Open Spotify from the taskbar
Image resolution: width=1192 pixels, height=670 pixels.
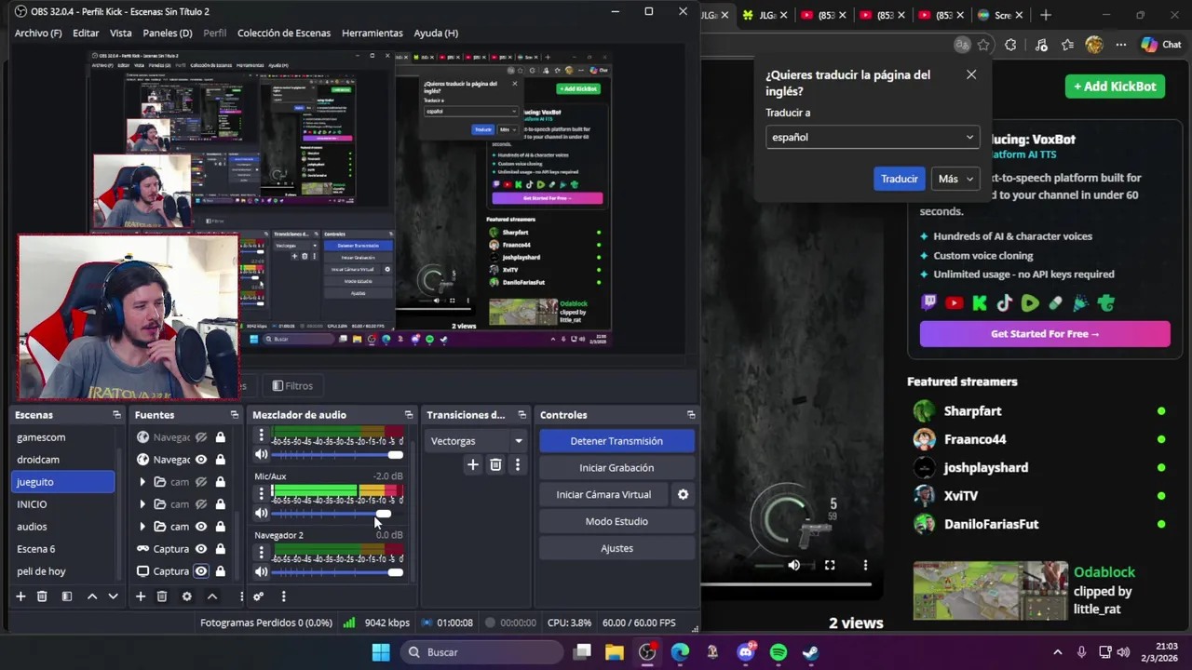tap(779, 652)
